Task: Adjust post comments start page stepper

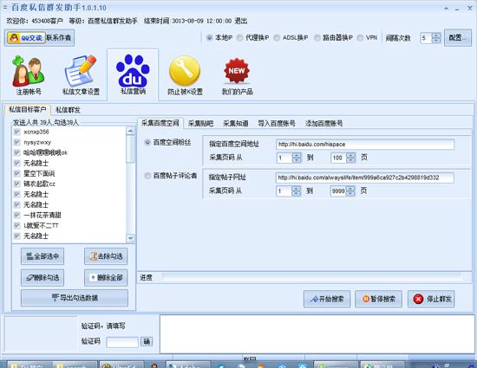Action: coord(296,191)
